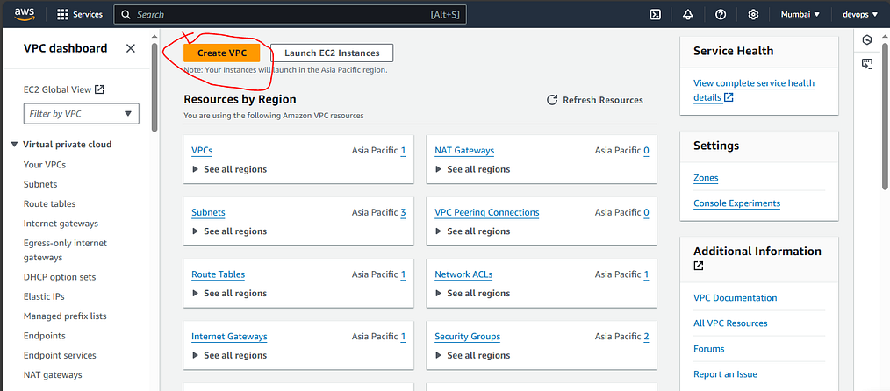Click the VPCs resource link
Screen dimensions: 890x391
point(202,150)
